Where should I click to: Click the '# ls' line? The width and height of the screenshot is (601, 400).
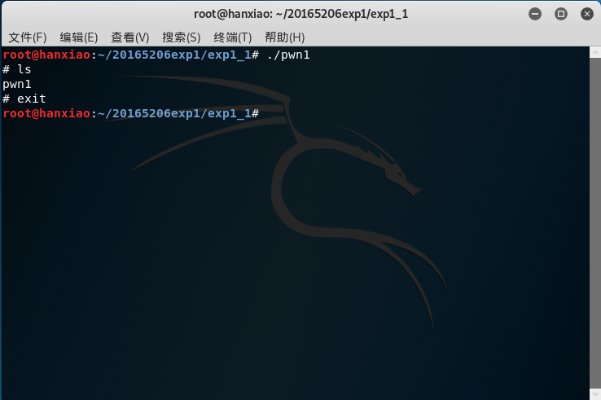(x=17, y=69)
